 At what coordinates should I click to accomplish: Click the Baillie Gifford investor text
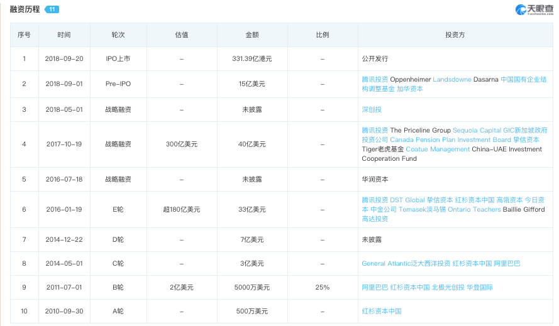[x=524, y=209]
